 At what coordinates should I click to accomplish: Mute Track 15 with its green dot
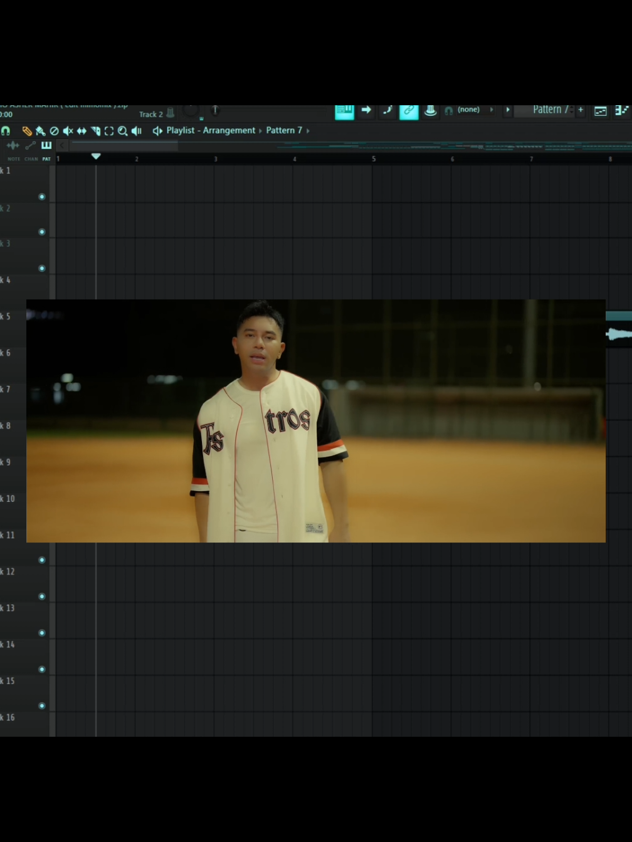coord(42,705)
